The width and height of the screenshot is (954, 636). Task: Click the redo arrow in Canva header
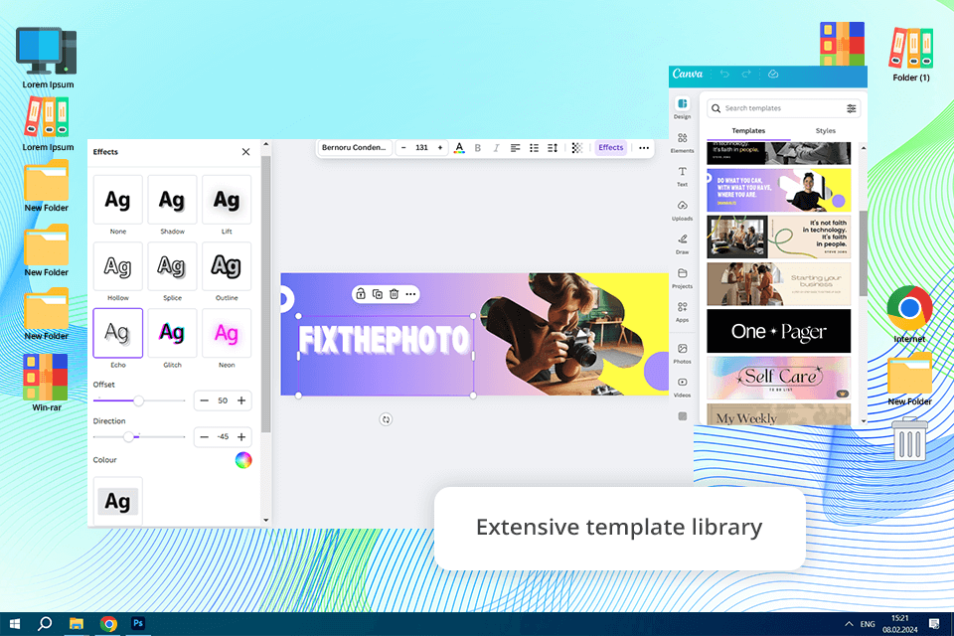(746, 74)
